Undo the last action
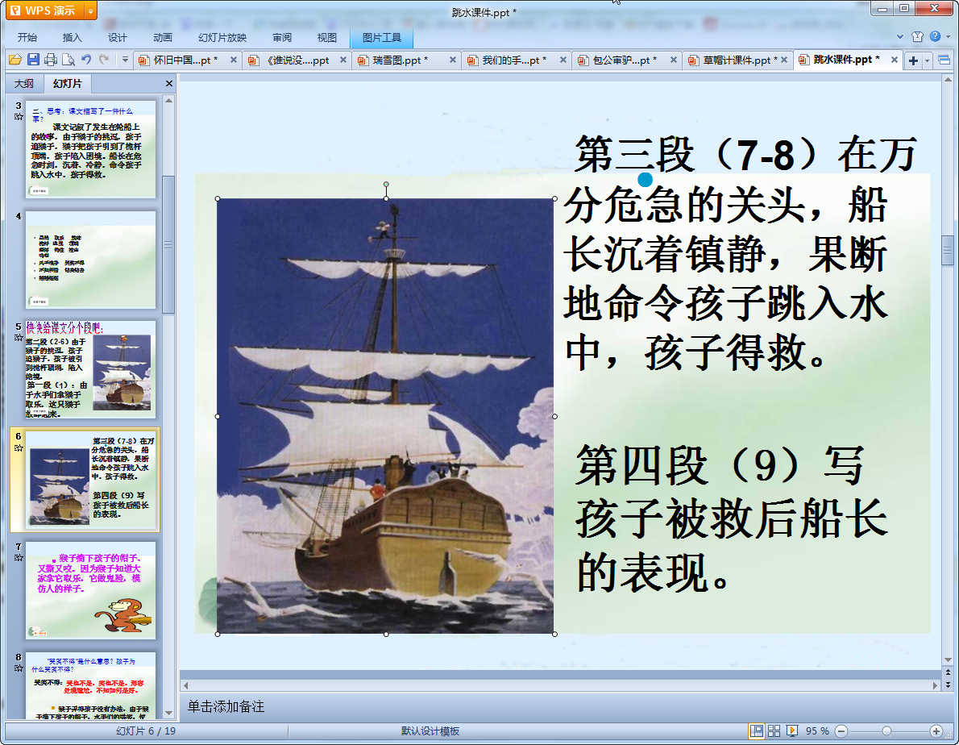The width and height of the screenshot is (959, 745). (86, 60)
